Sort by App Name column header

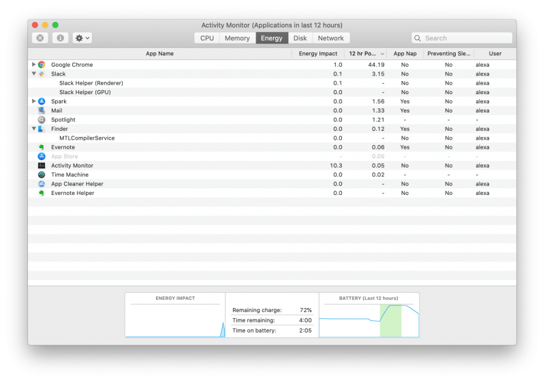pyautogui.click(x=159, y=54)
